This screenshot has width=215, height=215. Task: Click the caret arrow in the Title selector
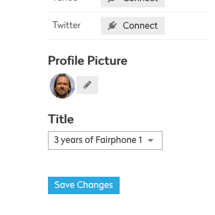tap(151, 140)
